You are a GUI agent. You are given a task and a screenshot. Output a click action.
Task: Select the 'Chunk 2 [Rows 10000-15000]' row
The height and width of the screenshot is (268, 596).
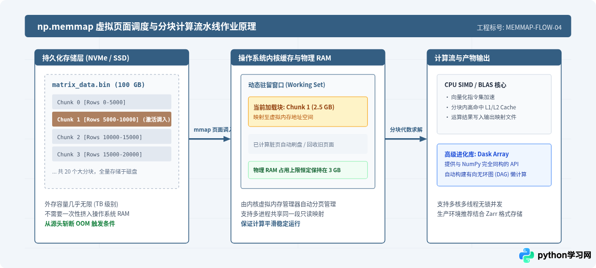pos(112,137)
